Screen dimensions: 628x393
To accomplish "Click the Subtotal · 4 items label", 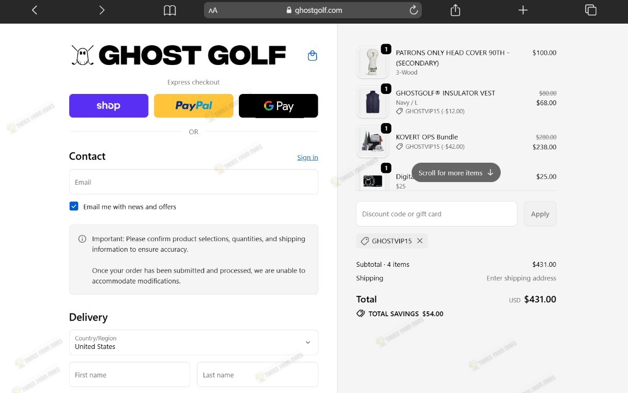I will coord(383,264).
